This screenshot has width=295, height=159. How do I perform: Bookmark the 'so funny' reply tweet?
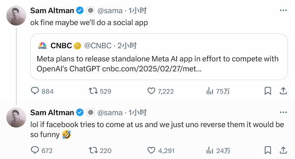[268, 150]
